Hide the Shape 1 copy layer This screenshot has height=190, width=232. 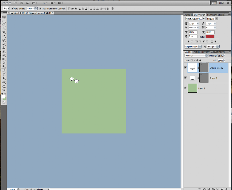pyautogui.click(x=185, y=68)
